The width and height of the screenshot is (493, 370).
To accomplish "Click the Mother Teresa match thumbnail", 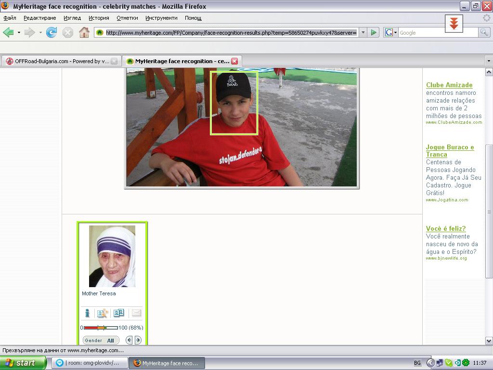I will tap(112, 256).
